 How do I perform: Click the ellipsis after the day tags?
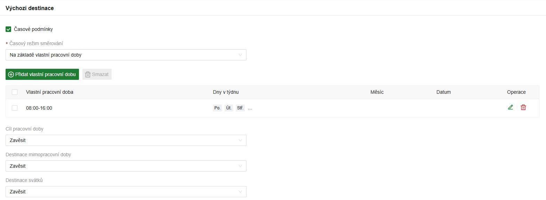coord(250,108)
